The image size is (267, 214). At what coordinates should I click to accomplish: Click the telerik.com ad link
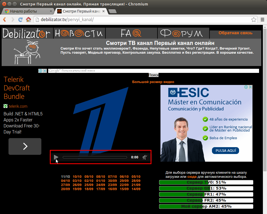click(x=18, y=106)
